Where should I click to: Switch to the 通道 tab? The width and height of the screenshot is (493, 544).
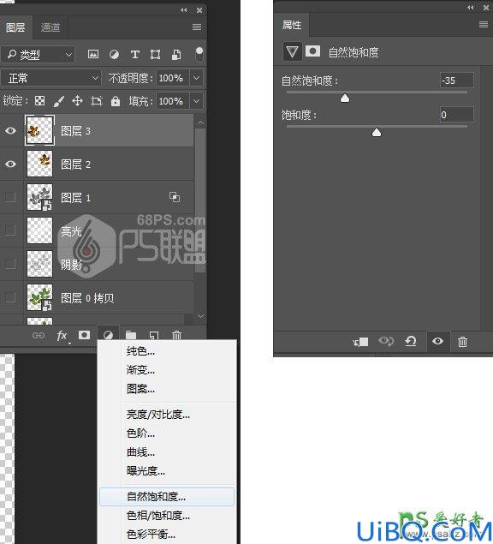(x=50, y=27)
